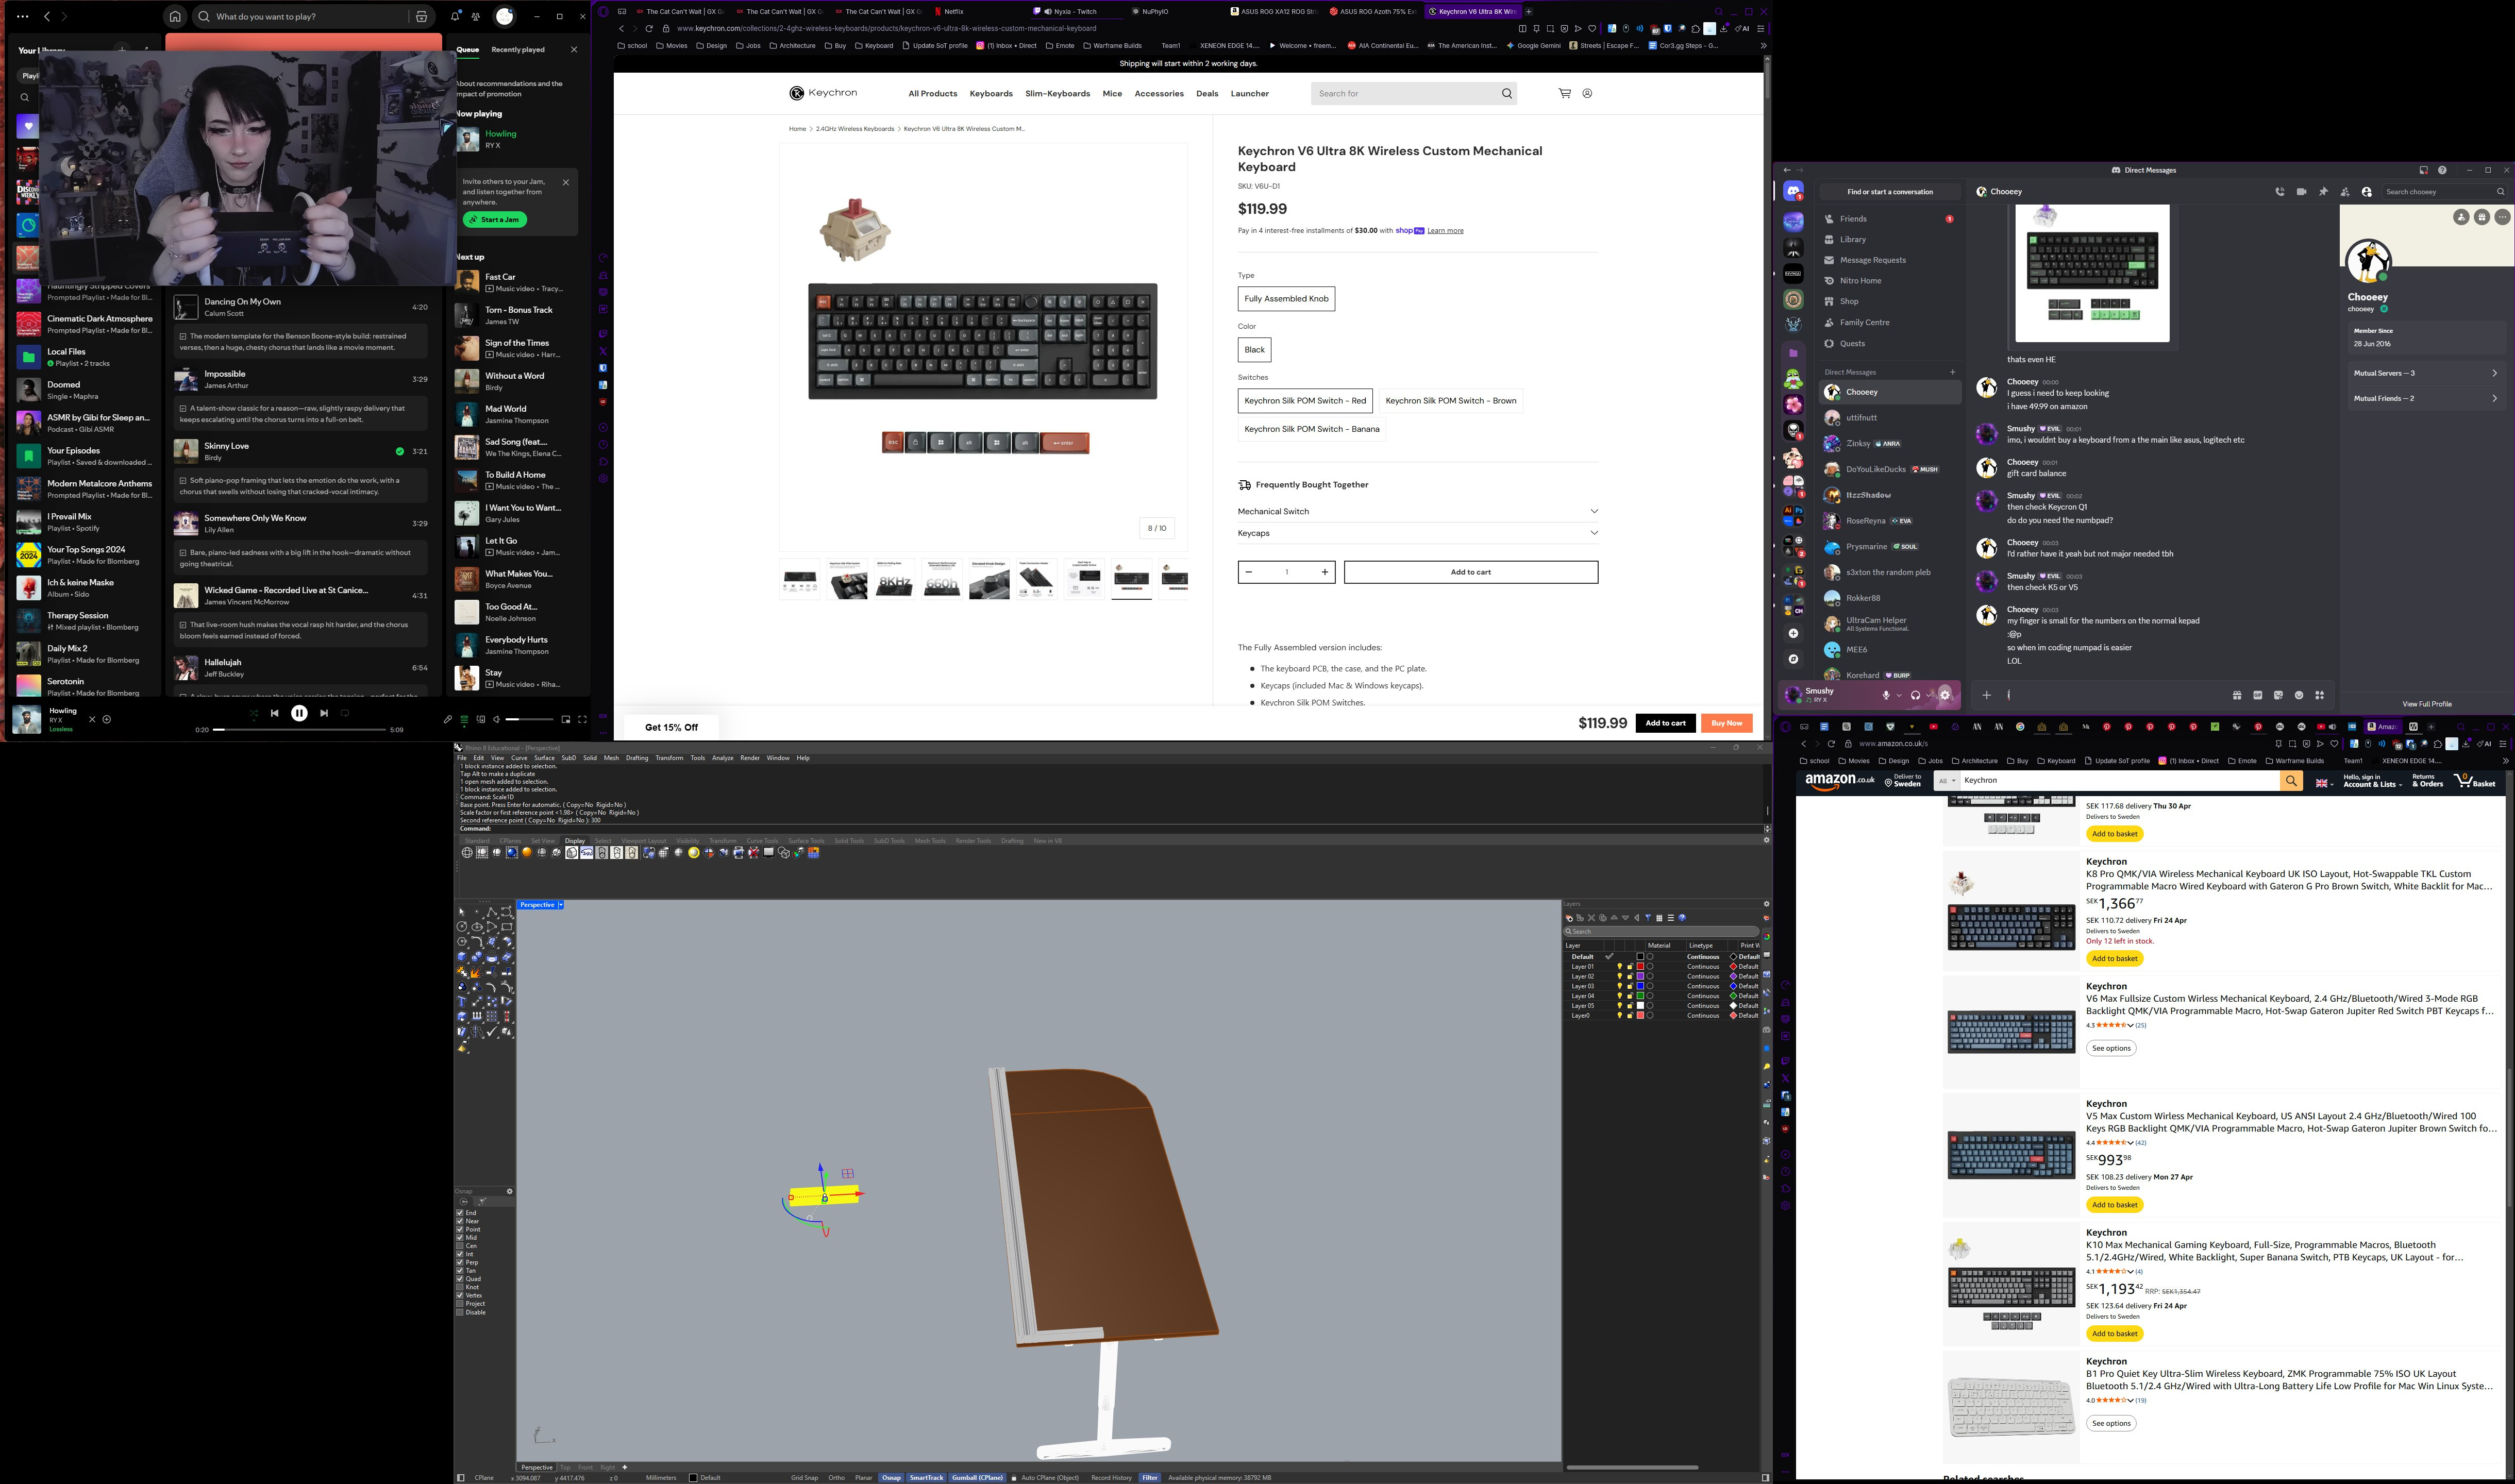Expand Mechanical Switch section on Keychron
The image size is (2515, 1484).
1418,511
